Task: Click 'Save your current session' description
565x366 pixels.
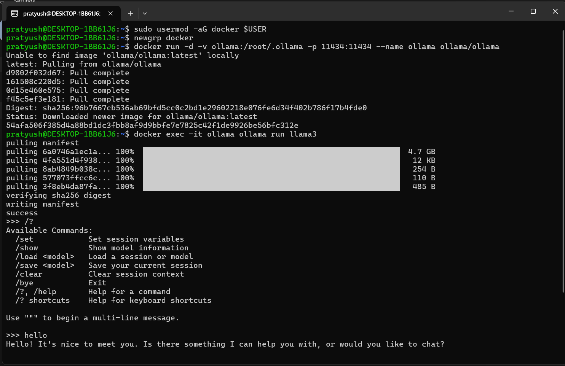Action: 145,266
